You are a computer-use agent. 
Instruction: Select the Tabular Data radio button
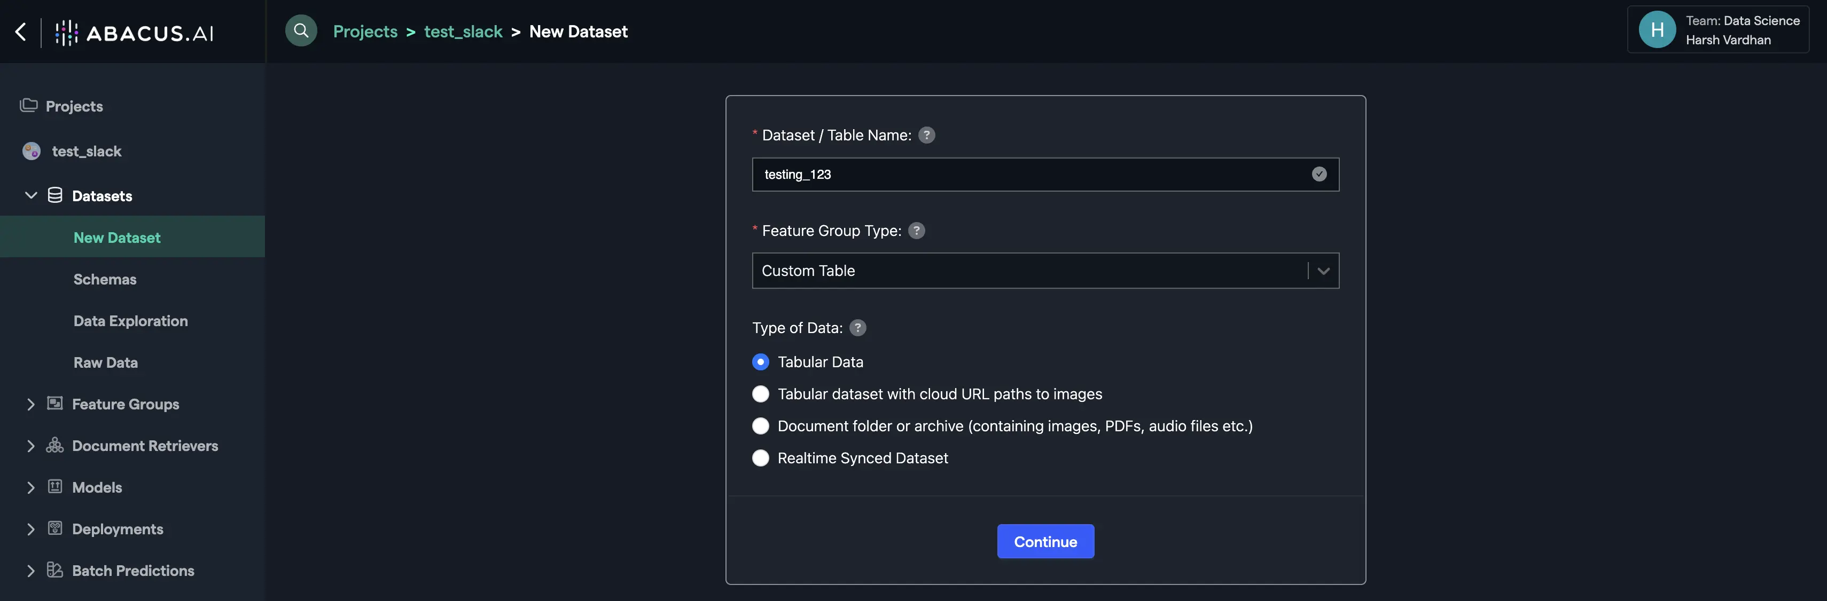[760, 361]
